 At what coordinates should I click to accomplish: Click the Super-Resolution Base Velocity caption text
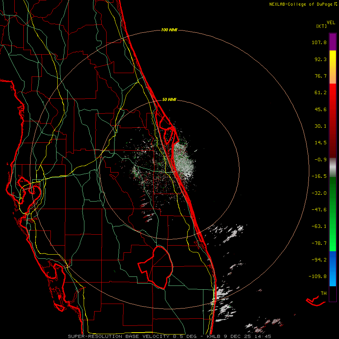[169, 336]
